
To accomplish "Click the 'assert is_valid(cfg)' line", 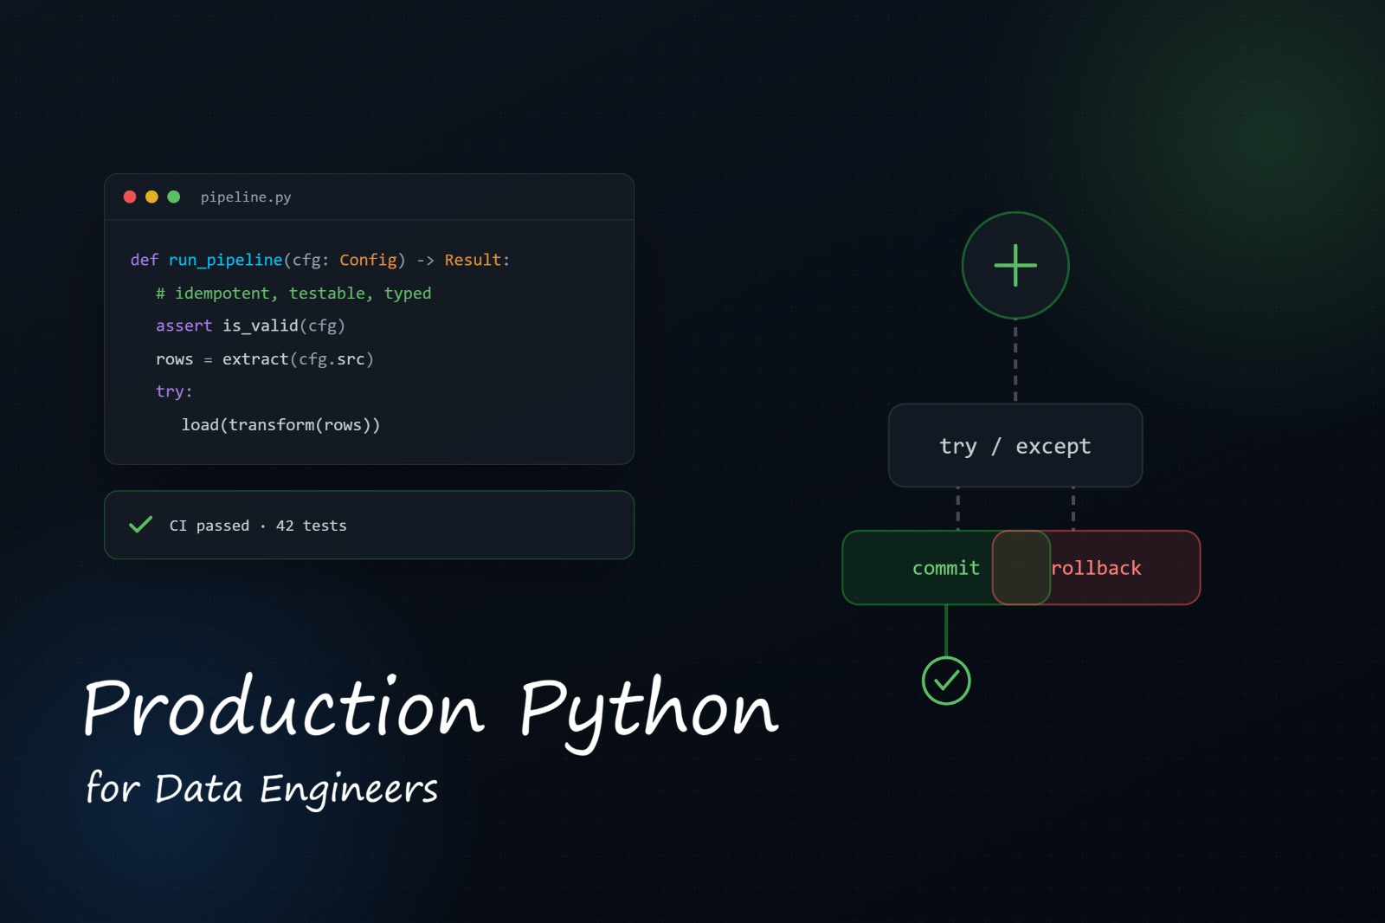I will [x=250, y=326].
